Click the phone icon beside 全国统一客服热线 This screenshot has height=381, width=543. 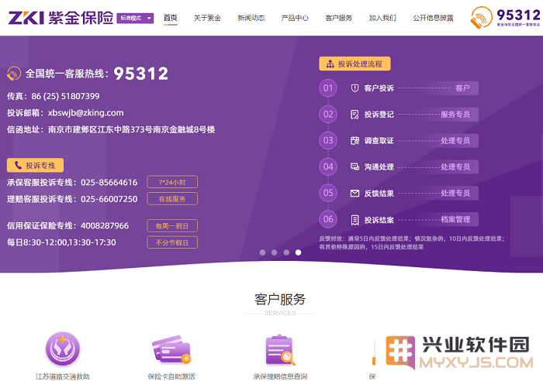pyautogui.click(x=14, y=74)
